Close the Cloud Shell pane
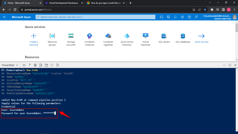Viewport: 238px width, 134px height. click(235, 65)
